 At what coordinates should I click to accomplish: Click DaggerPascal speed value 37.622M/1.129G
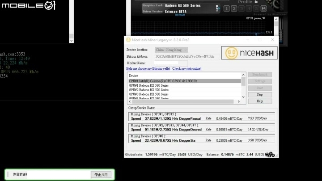[x=161, y=118]
